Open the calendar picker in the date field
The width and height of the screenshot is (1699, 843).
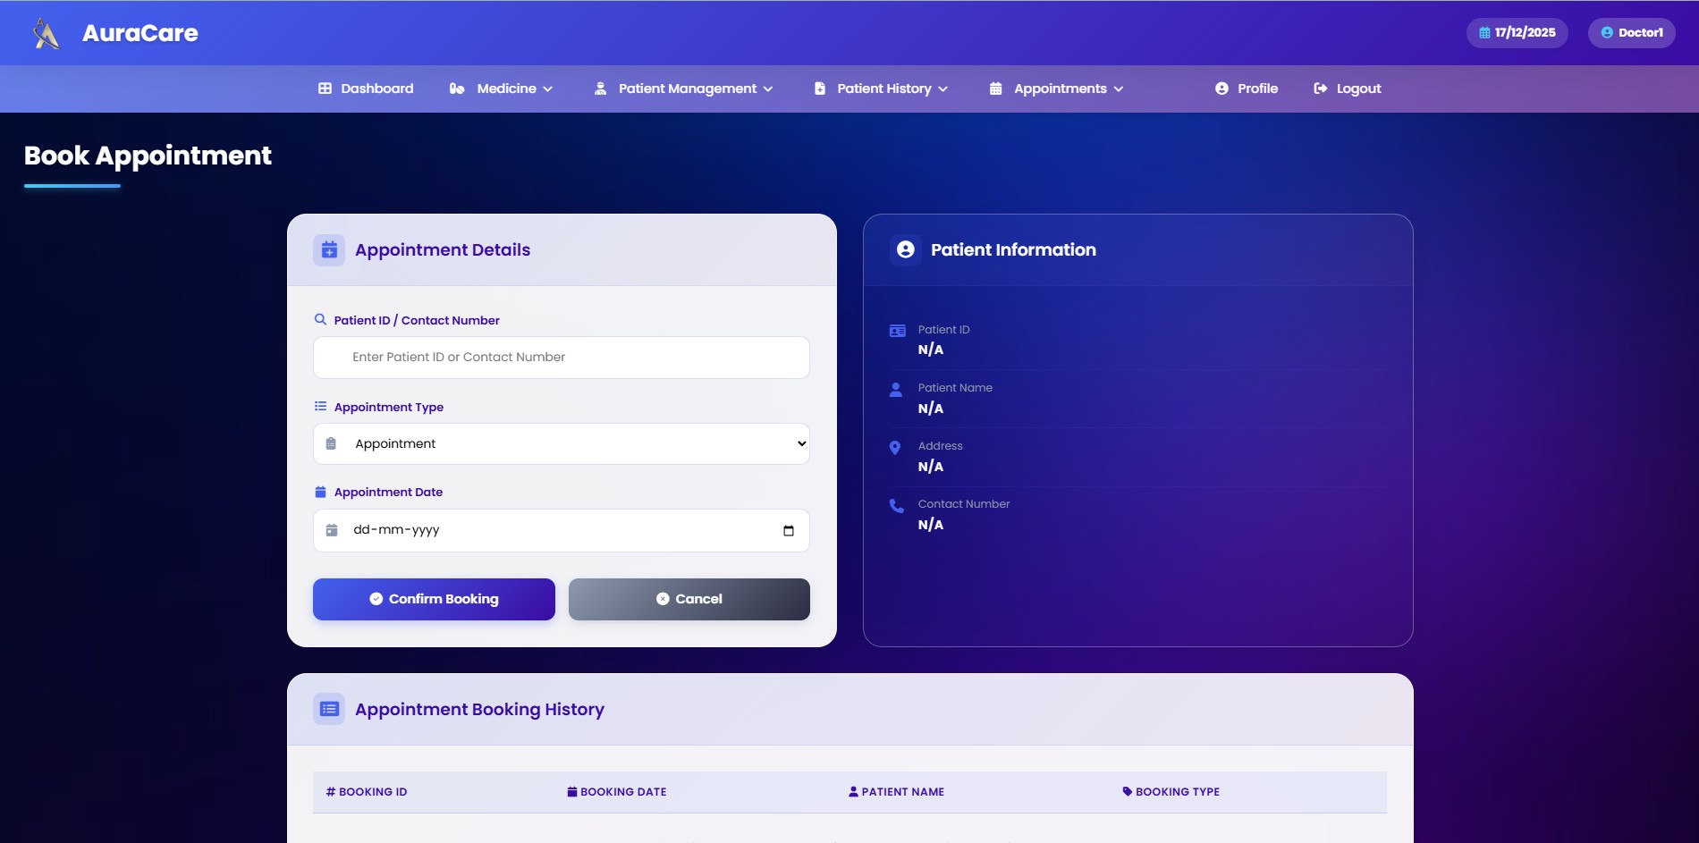pos(788,531)
